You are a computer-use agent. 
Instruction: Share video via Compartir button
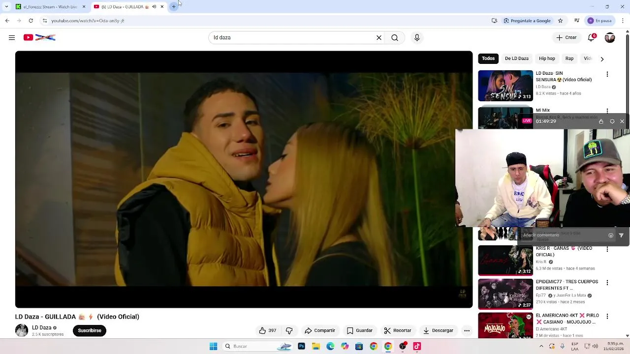click(320, 330)
